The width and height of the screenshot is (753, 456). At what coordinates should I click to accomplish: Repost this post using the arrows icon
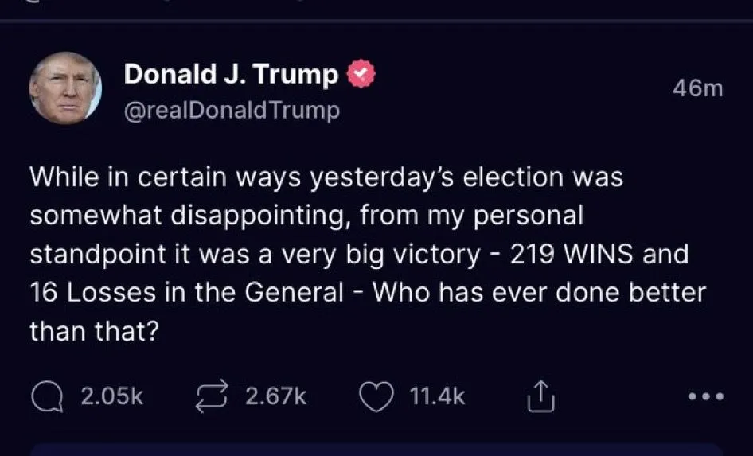[x=213, y=396]
